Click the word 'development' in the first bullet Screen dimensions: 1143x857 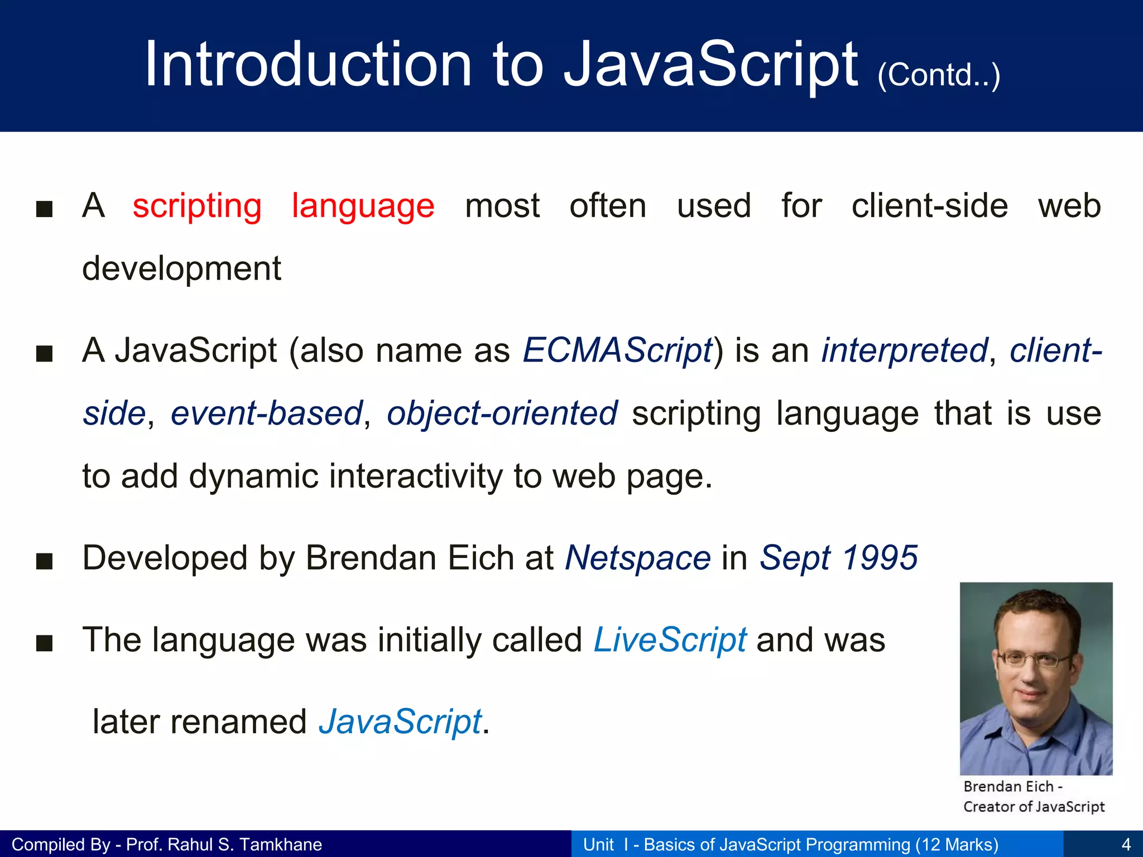[x=181, y=269]
